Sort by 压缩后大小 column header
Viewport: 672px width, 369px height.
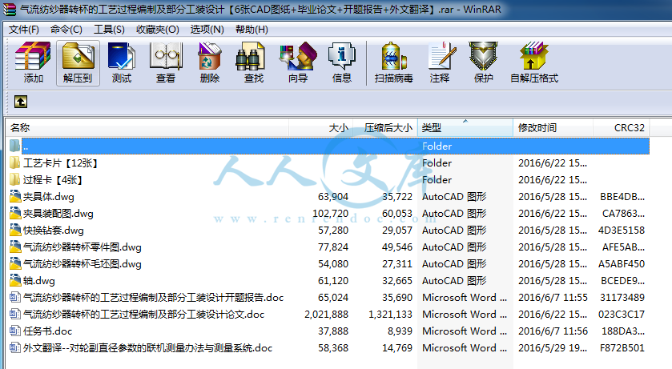click(385, 127)
